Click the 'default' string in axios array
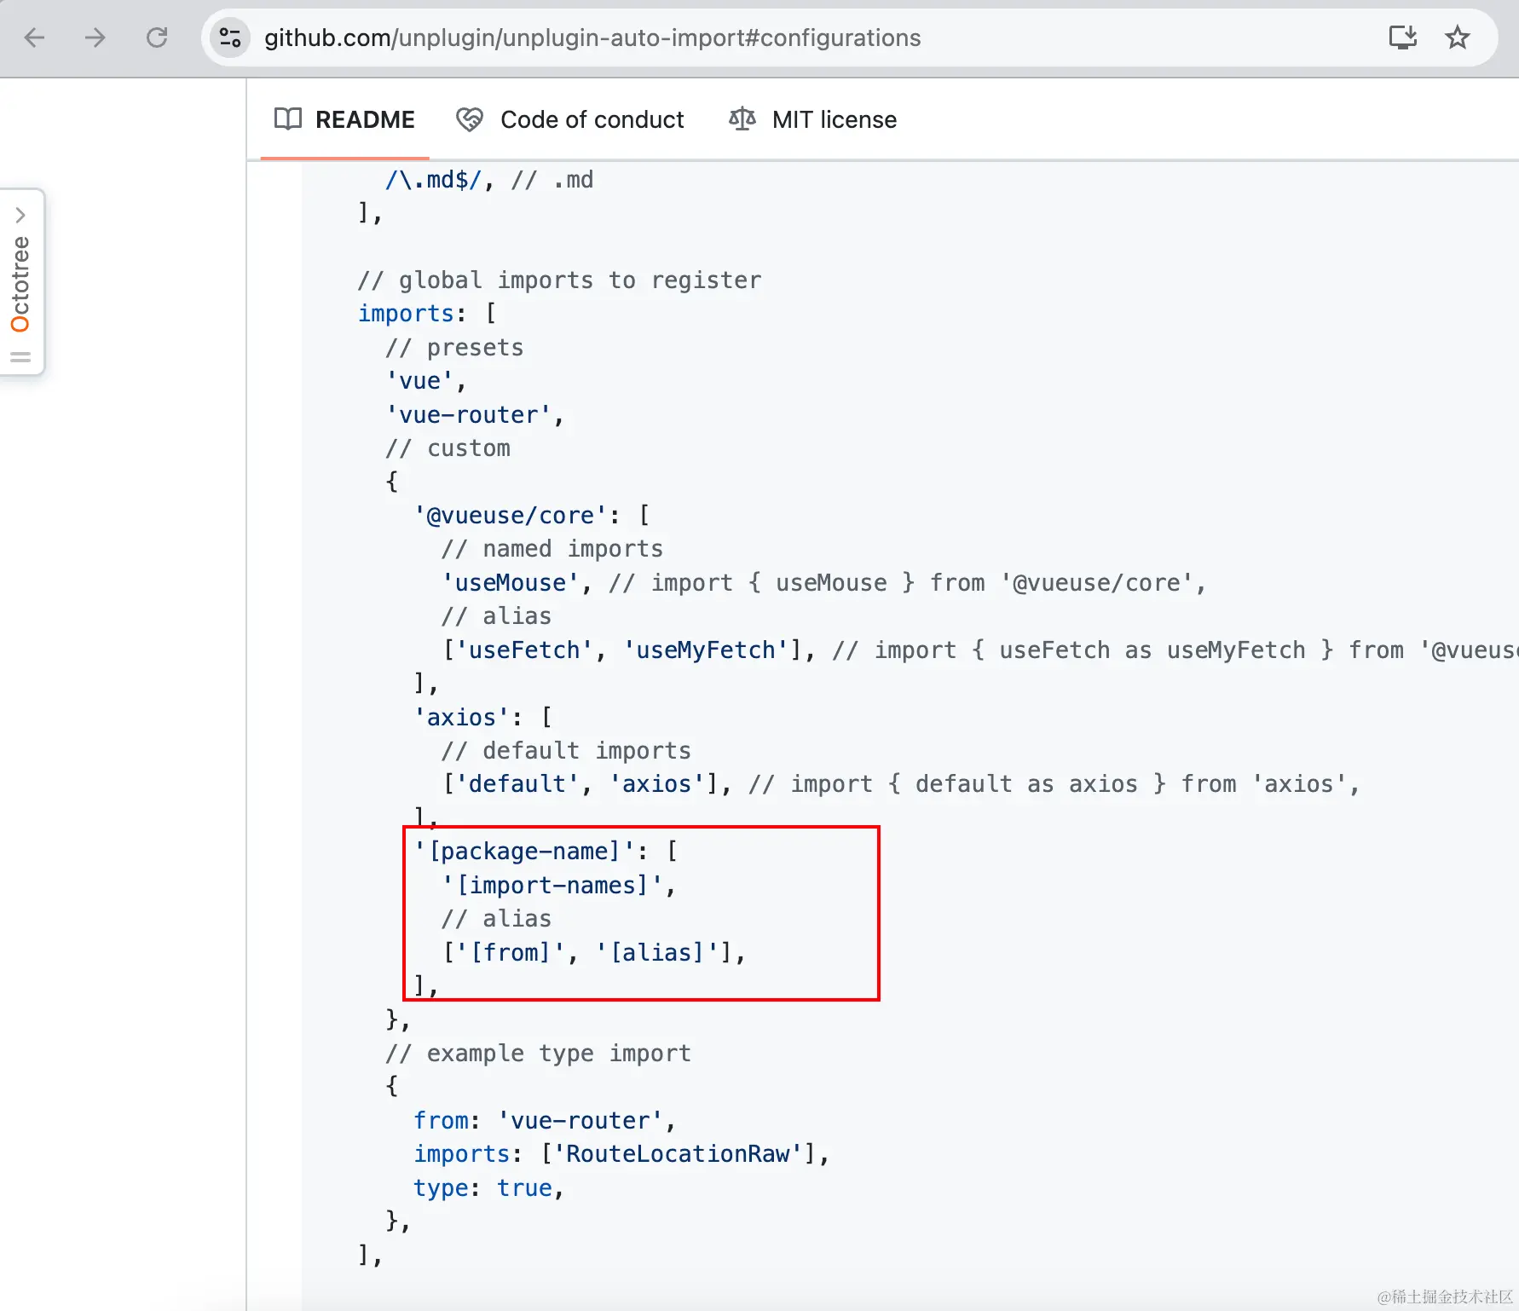1519x1311 pixels. pyautogui.click(x=517, y=784)
